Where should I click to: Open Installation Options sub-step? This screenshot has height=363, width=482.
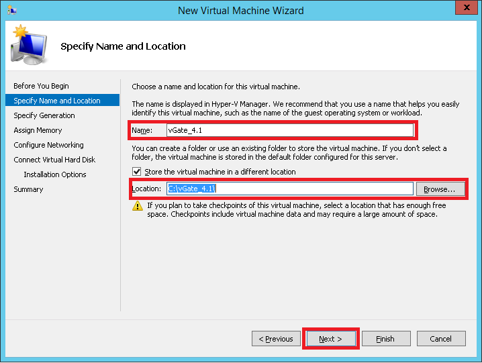pyautogui.click(x=55, y=174)
